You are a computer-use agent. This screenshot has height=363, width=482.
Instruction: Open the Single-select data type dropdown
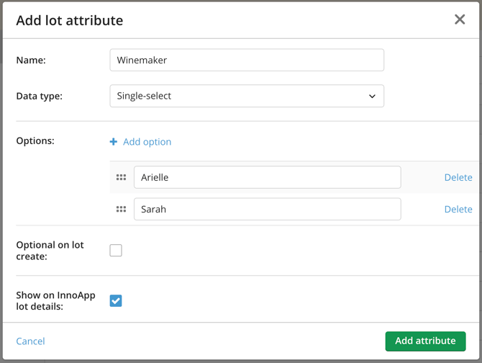tap(246, 96)
